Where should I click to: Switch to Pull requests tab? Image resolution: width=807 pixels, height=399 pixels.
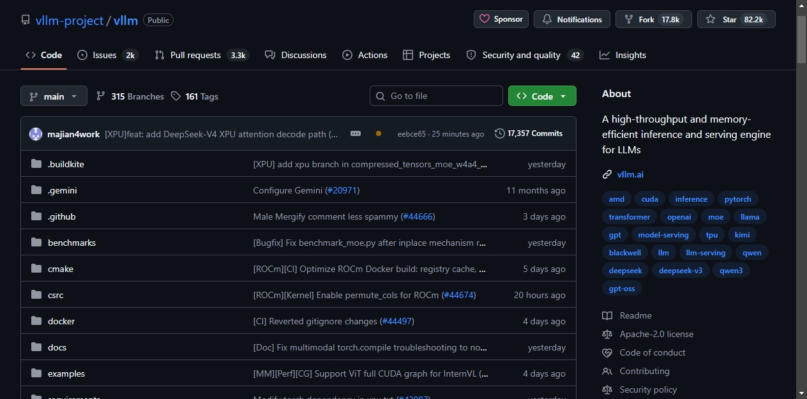coord(201,55)
